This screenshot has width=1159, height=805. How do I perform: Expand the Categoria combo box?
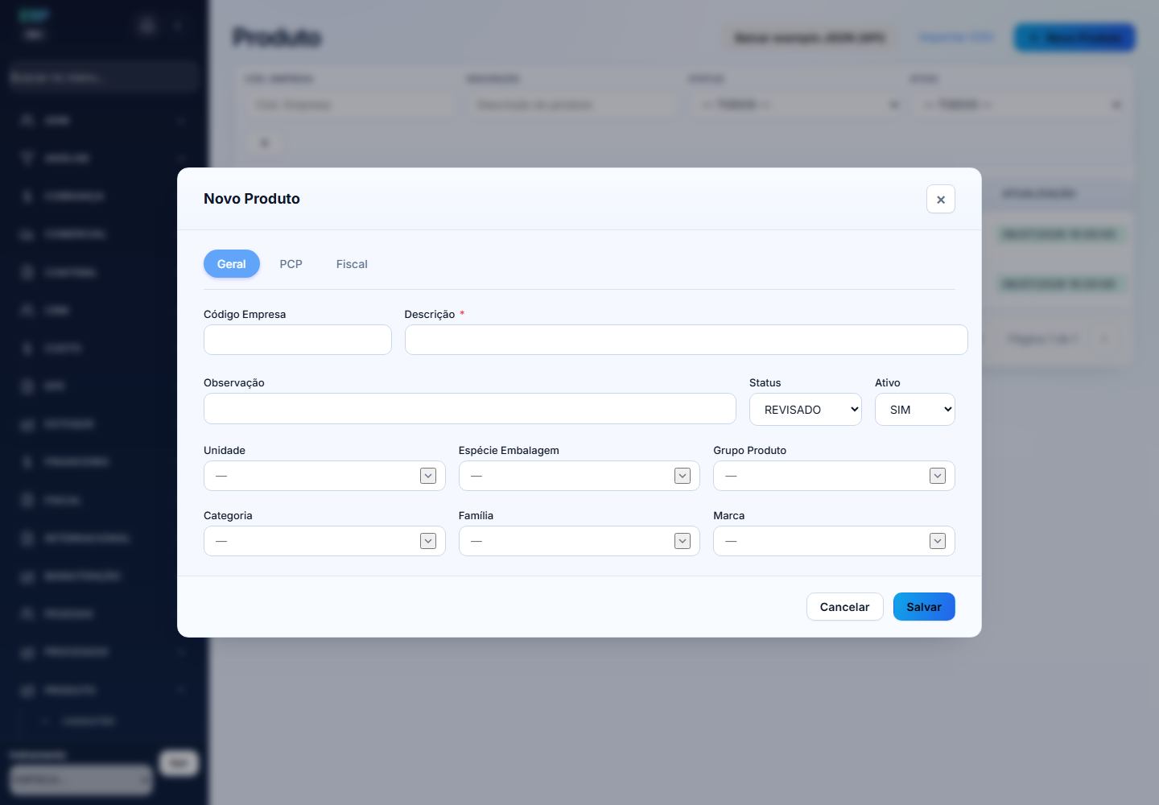tap(428, 541)
